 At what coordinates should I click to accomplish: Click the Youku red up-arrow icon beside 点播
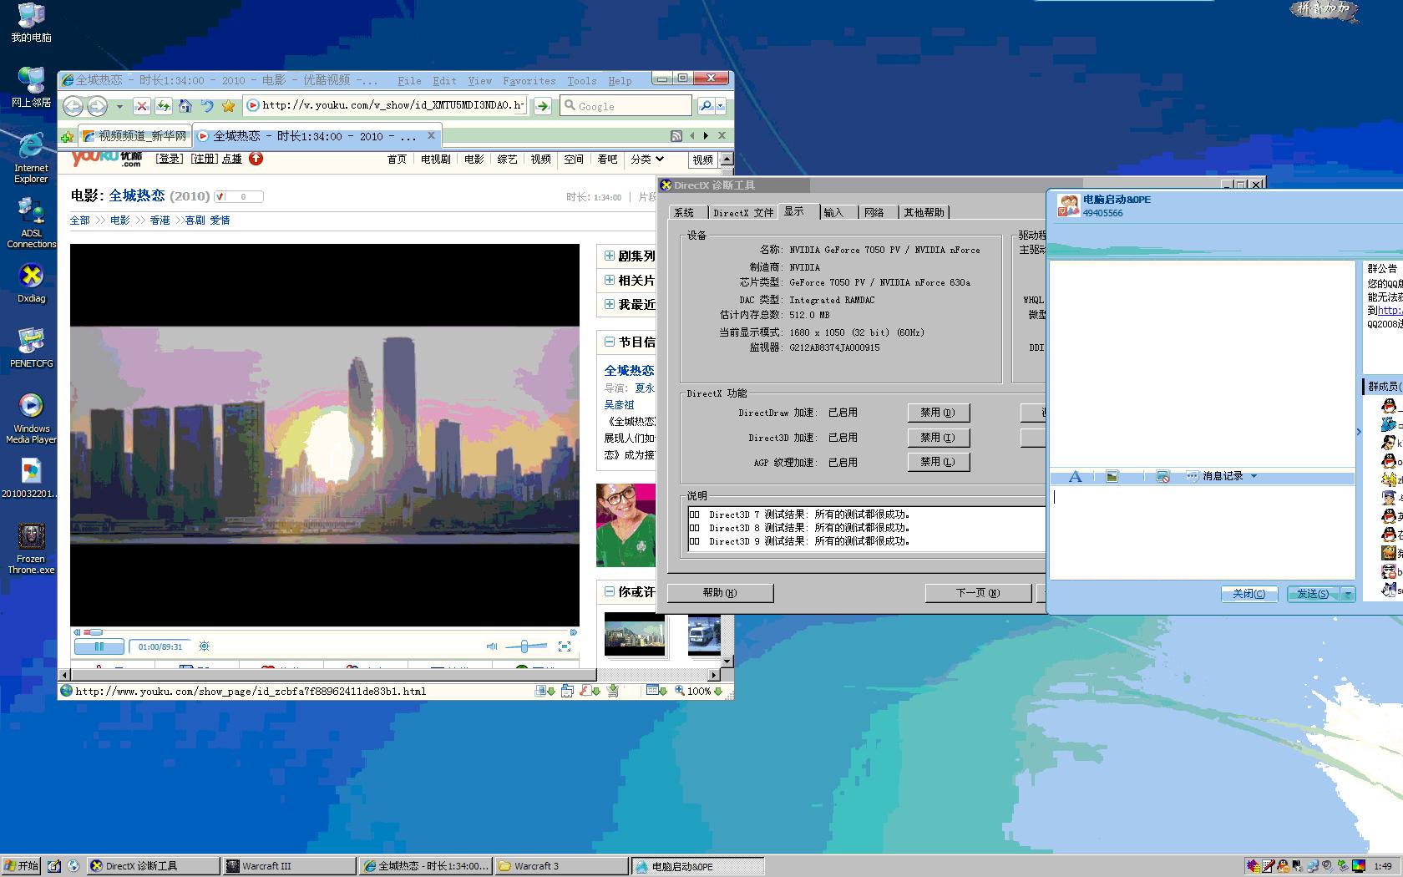[256, 159]
